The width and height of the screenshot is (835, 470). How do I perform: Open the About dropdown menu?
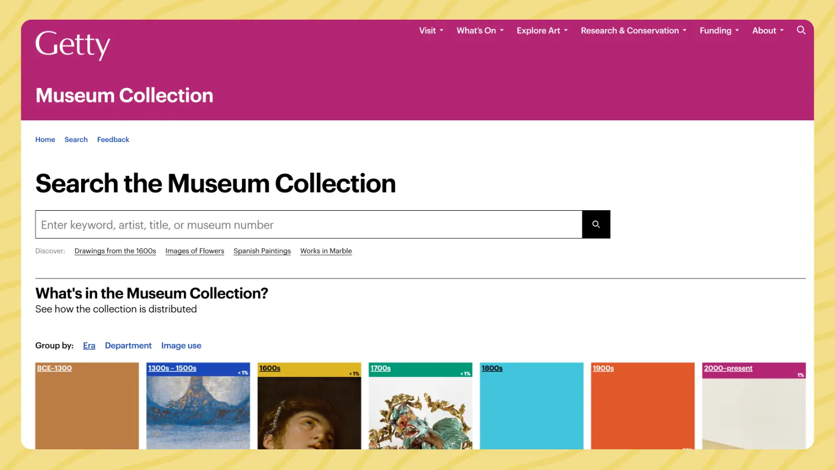[x=768, y=30]
